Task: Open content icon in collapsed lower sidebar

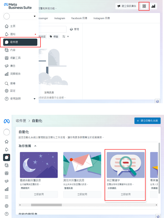Action: [6, 165]
